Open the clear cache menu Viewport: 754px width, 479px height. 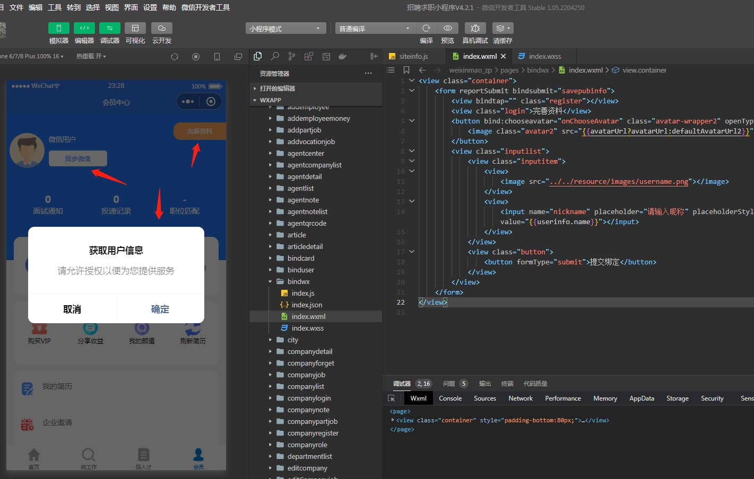[x=502, y=28]
